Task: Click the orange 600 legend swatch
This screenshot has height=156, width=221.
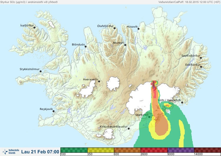Action: pyautogui.click(x=127, y=150)
